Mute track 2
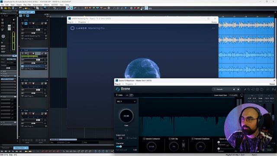This screenshot has height=156, width=277. (x=26, y=53)
